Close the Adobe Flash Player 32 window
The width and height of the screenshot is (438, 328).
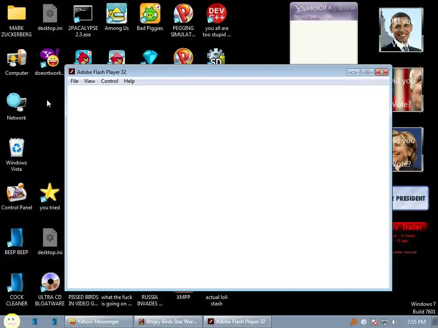382,72
